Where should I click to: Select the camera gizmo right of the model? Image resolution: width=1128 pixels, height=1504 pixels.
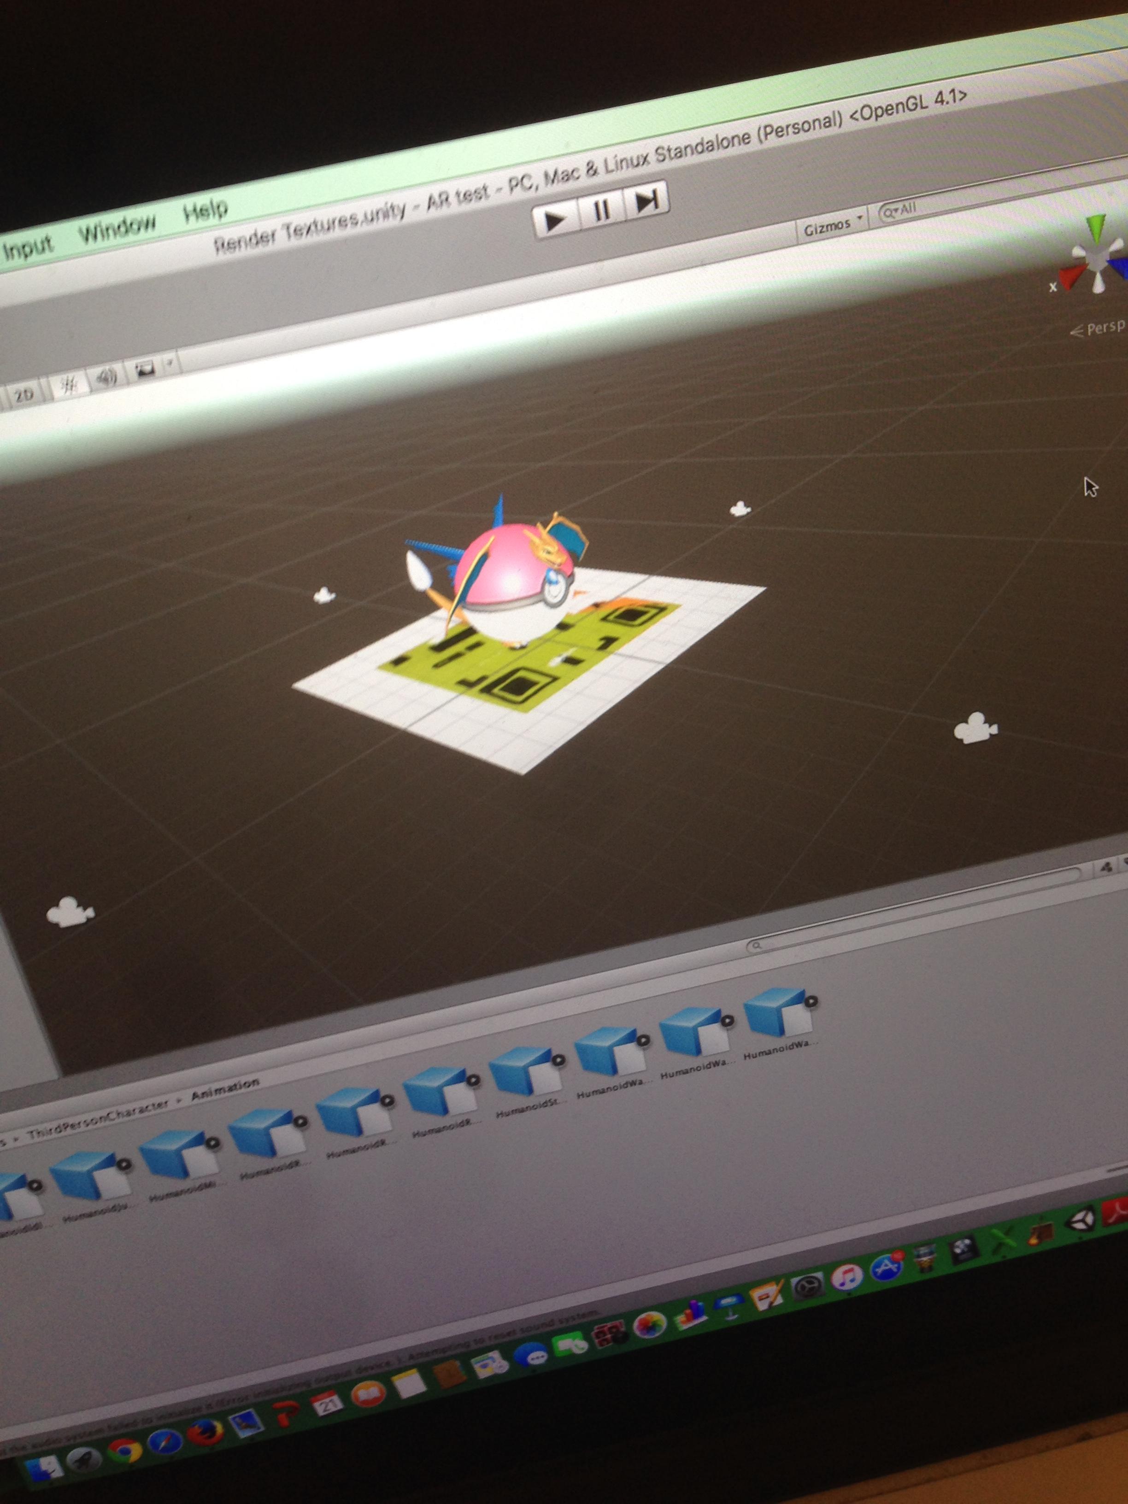tap(740, 509)
